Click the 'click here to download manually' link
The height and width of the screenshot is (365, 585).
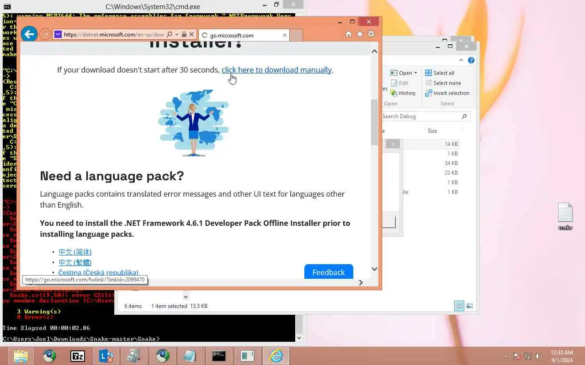pyautogui.click(x=277, y=70)
